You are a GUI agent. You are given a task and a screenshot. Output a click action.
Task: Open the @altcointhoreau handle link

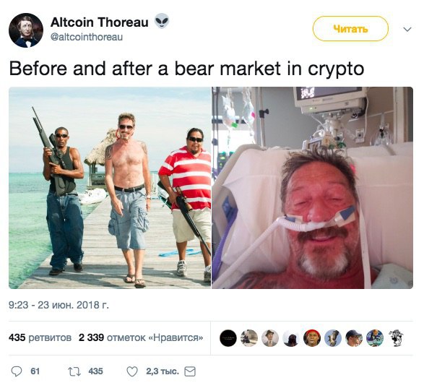[x=87, y=37]
